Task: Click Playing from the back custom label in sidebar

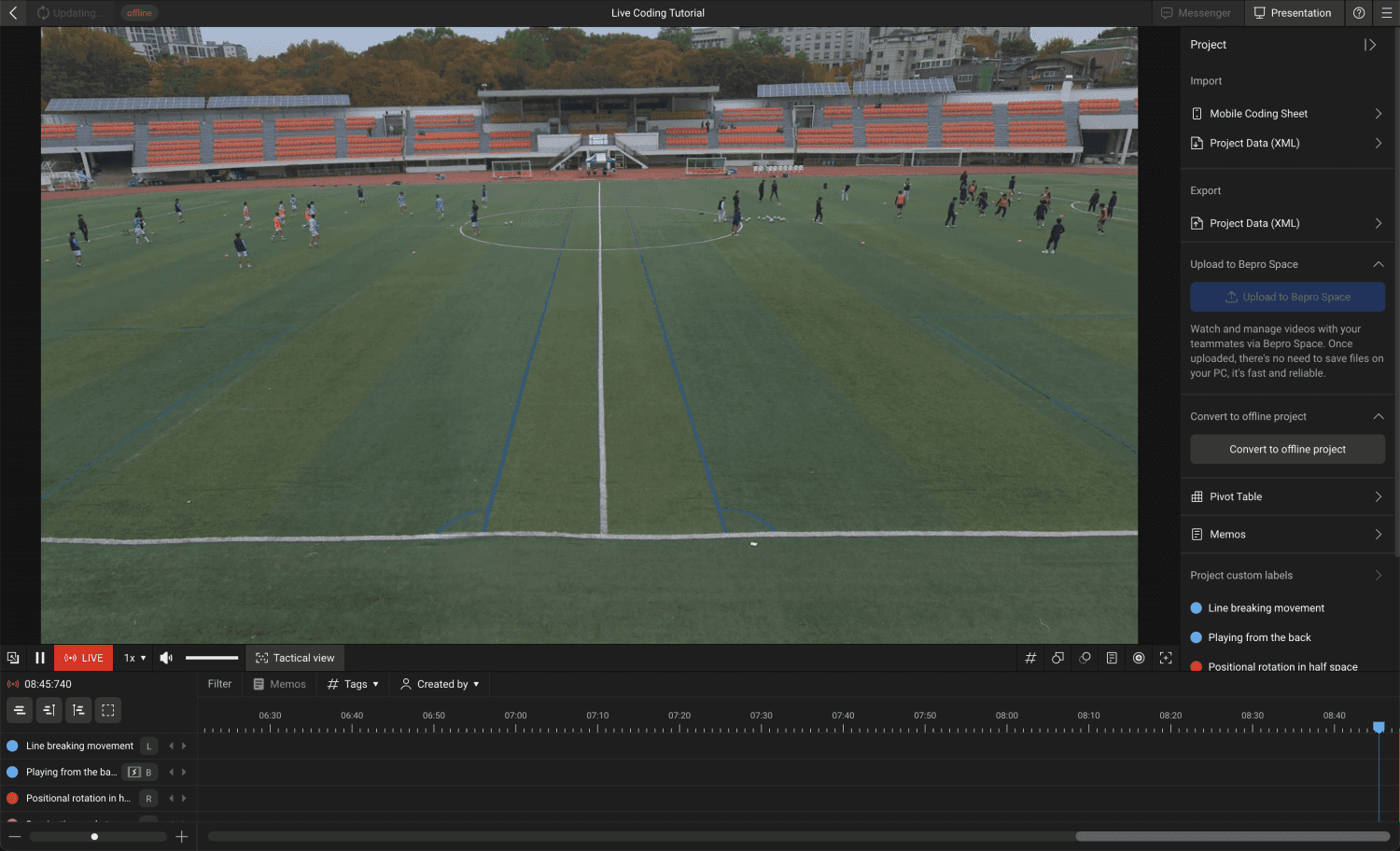Action: [1259, 638]
